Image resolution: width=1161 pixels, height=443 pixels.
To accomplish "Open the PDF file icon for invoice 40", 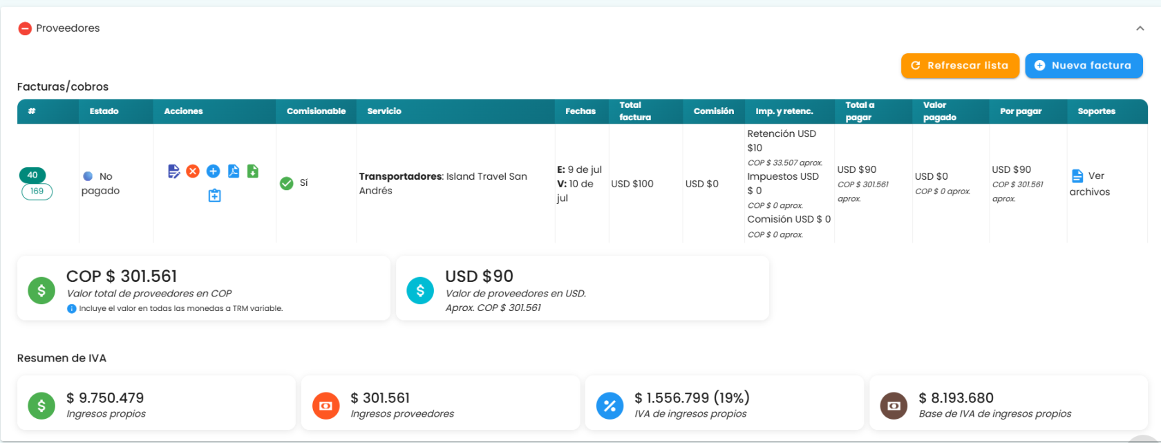I will [234, 171].
